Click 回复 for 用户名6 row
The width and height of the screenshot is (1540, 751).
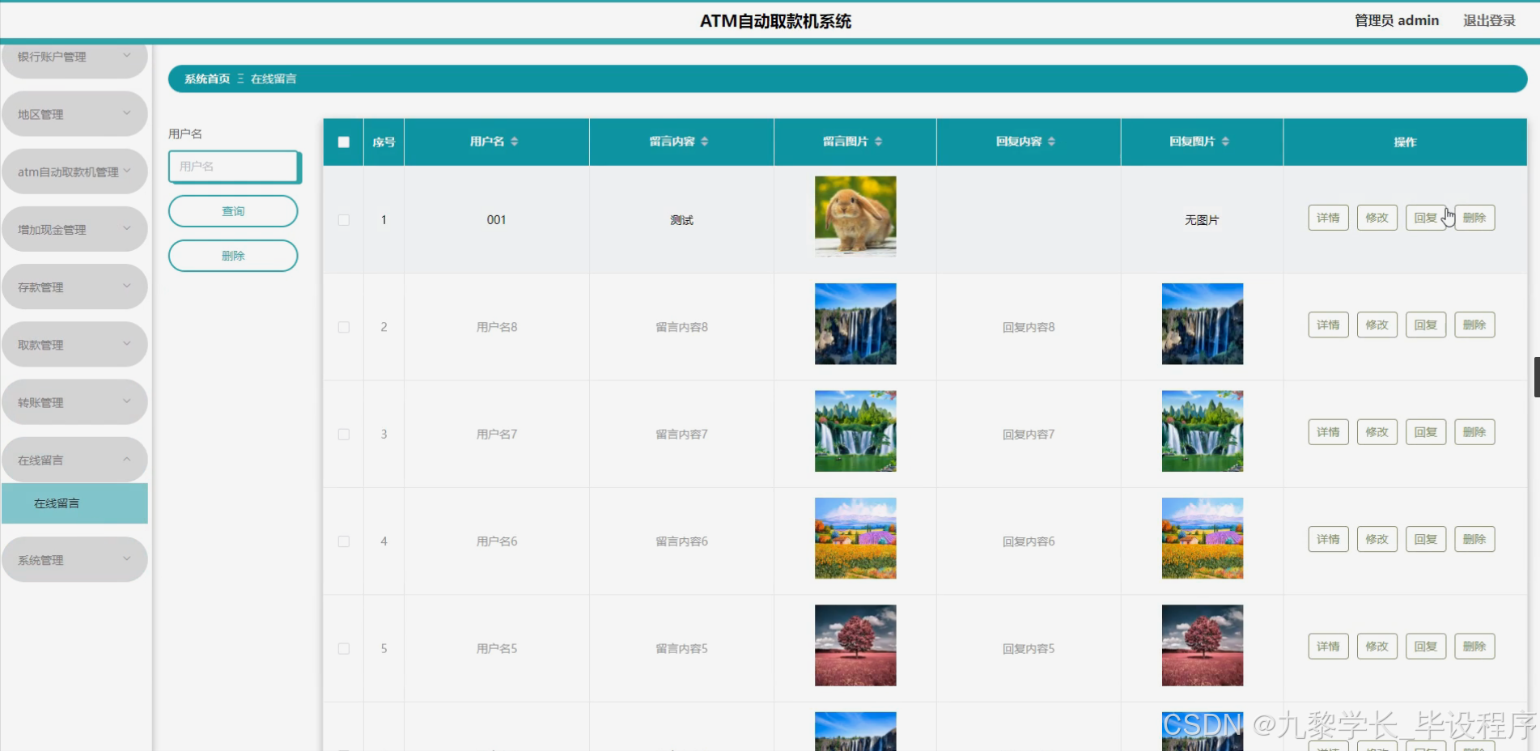pos(1425,539)
